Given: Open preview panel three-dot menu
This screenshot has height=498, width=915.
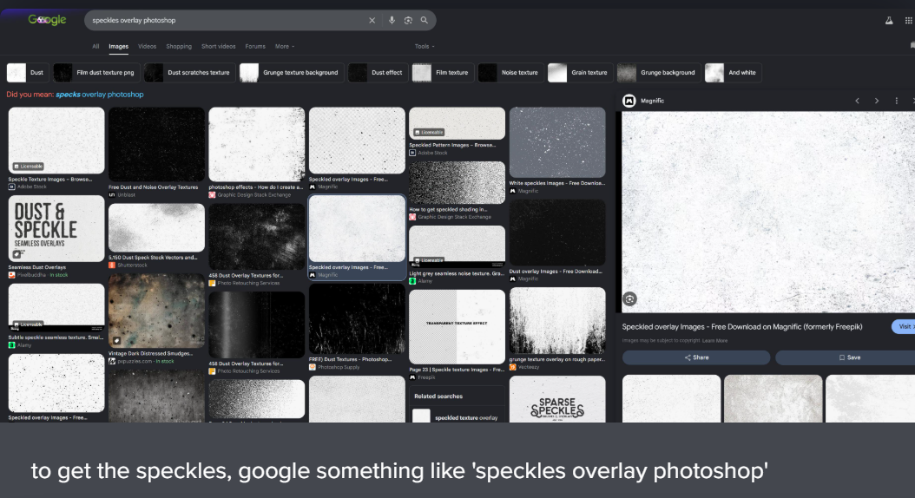Looking at the screenshot, I should pyautogui.click(x=896, y=101).
